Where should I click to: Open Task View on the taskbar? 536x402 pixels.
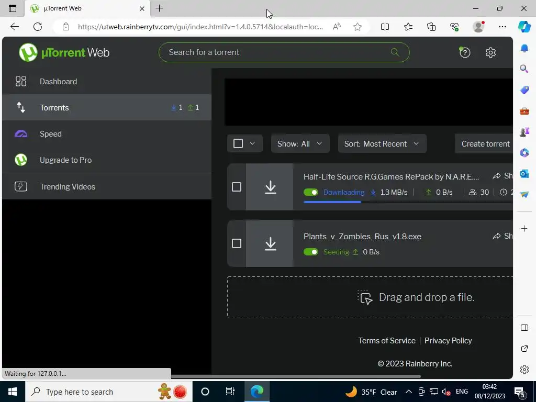(x=230, y=392)
